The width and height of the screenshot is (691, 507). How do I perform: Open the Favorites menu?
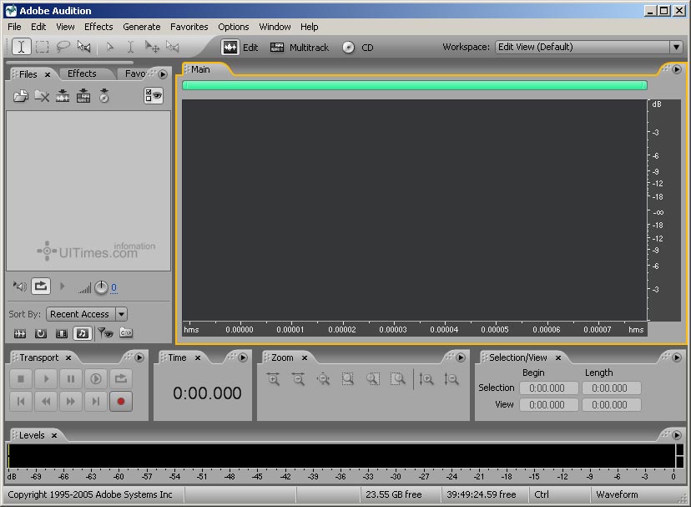(189, 27)
